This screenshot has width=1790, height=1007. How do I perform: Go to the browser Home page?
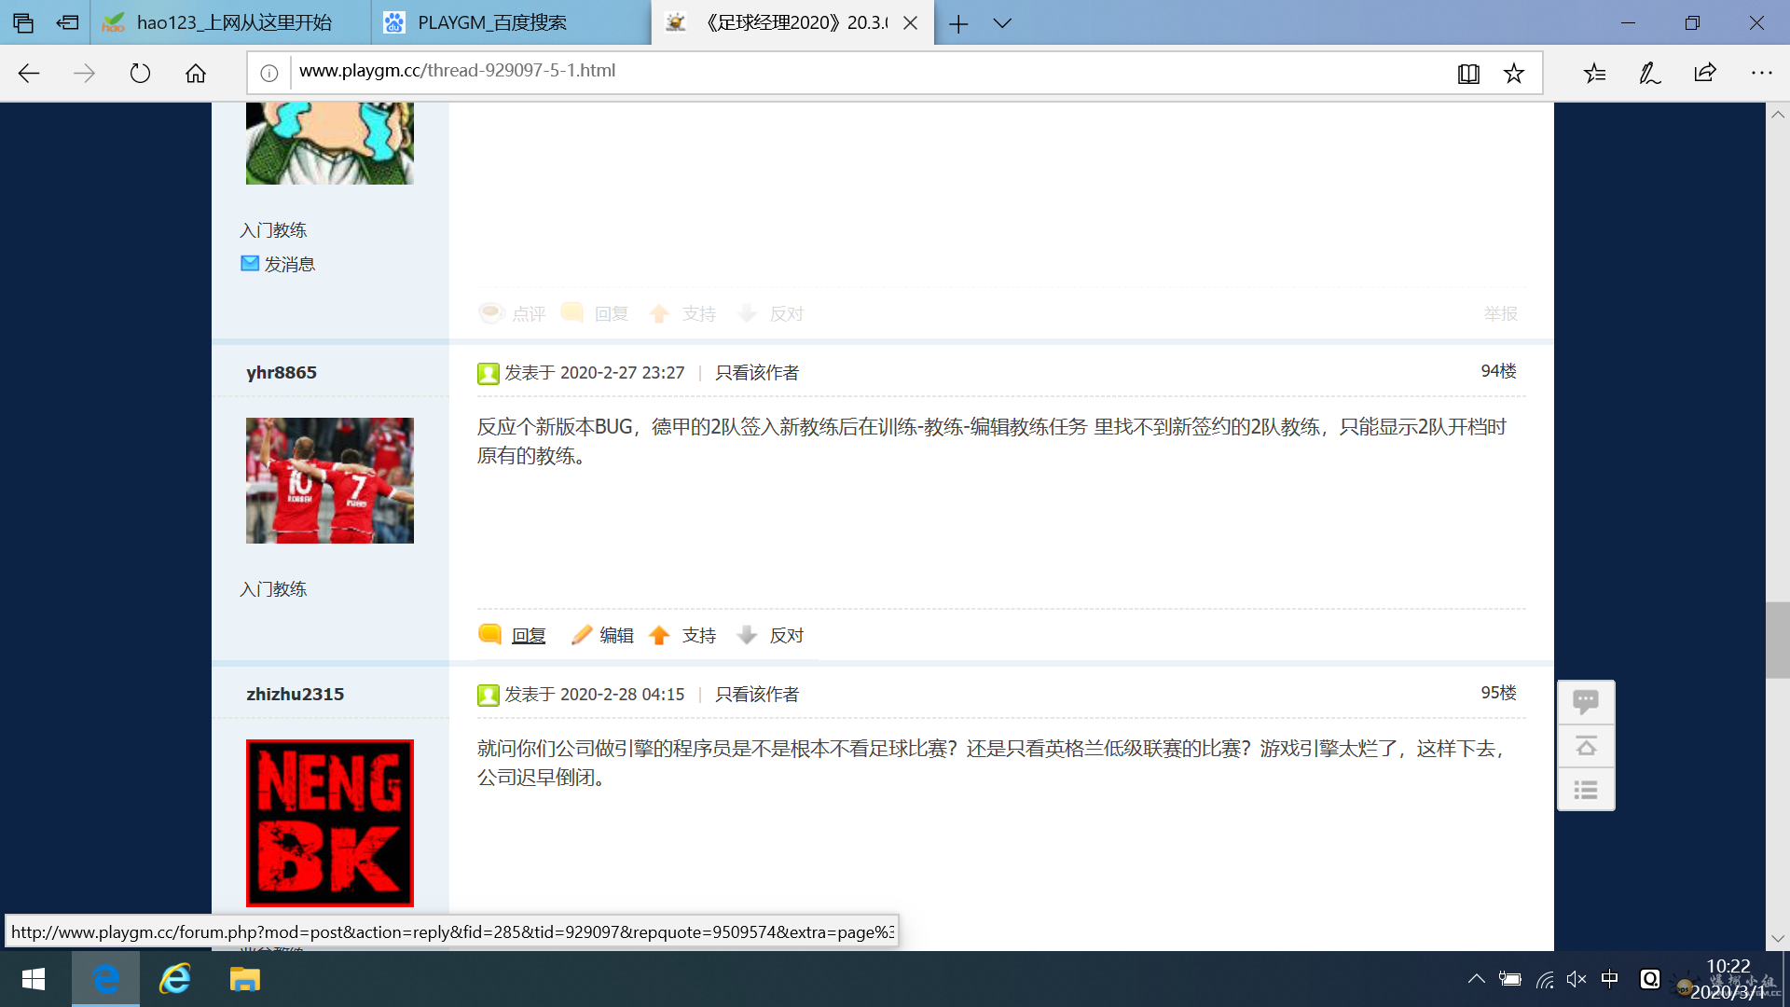click(x=196, y=73)
